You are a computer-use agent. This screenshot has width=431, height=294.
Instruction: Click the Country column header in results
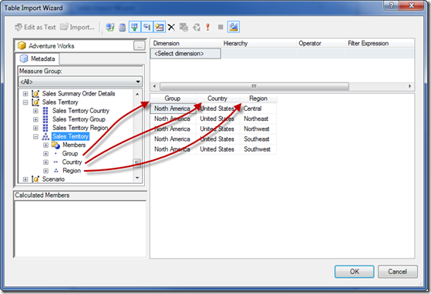(x=217, y=99)
